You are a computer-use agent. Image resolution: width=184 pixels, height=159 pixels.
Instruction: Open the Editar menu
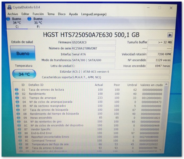25,14
